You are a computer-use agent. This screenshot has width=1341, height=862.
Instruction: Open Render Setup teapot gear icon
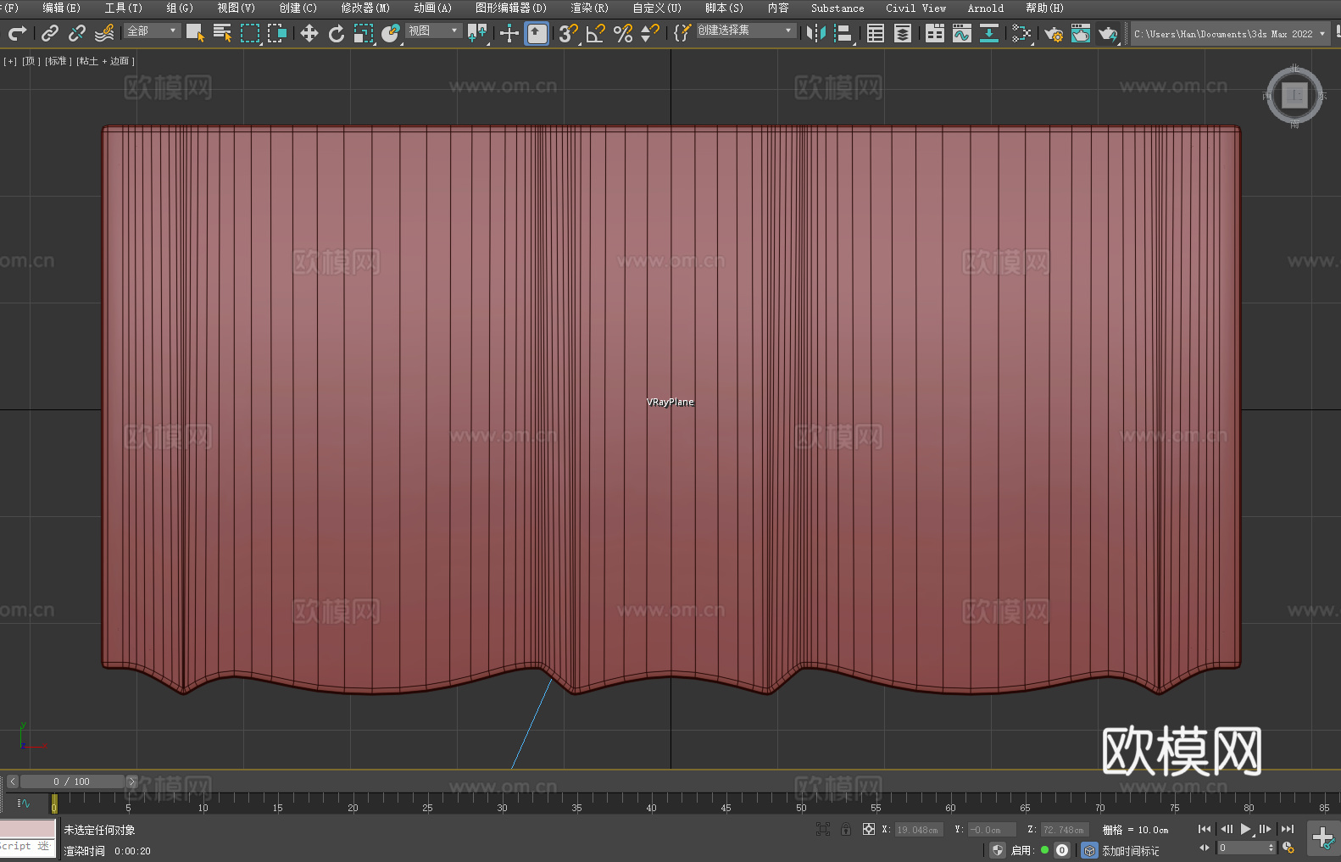pos(1054,33)
